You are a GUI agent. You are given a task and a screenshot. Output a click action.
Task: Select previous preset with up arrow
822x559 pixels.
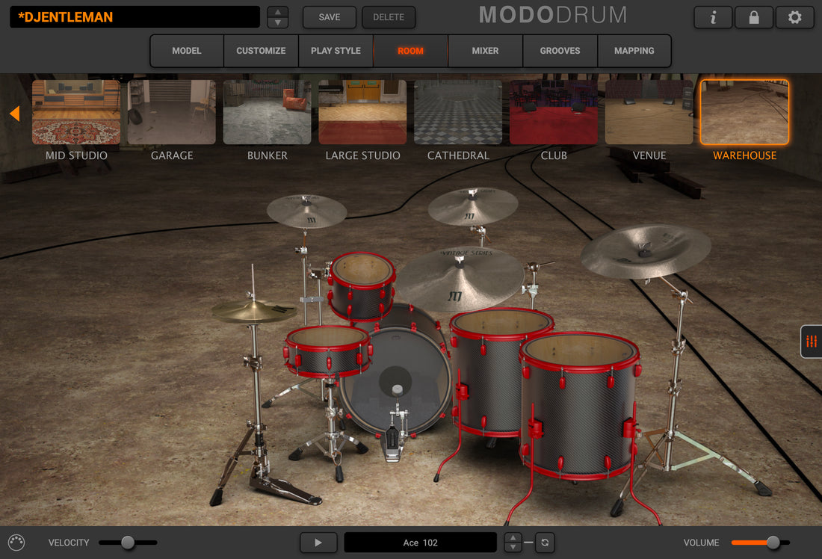pyautogui.click(x=278, y=12)
